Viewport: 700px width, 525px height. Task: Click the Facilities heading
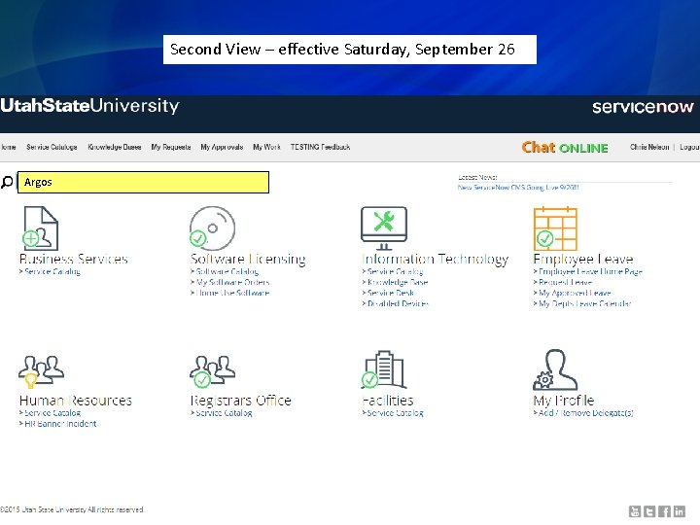[388, 401]
